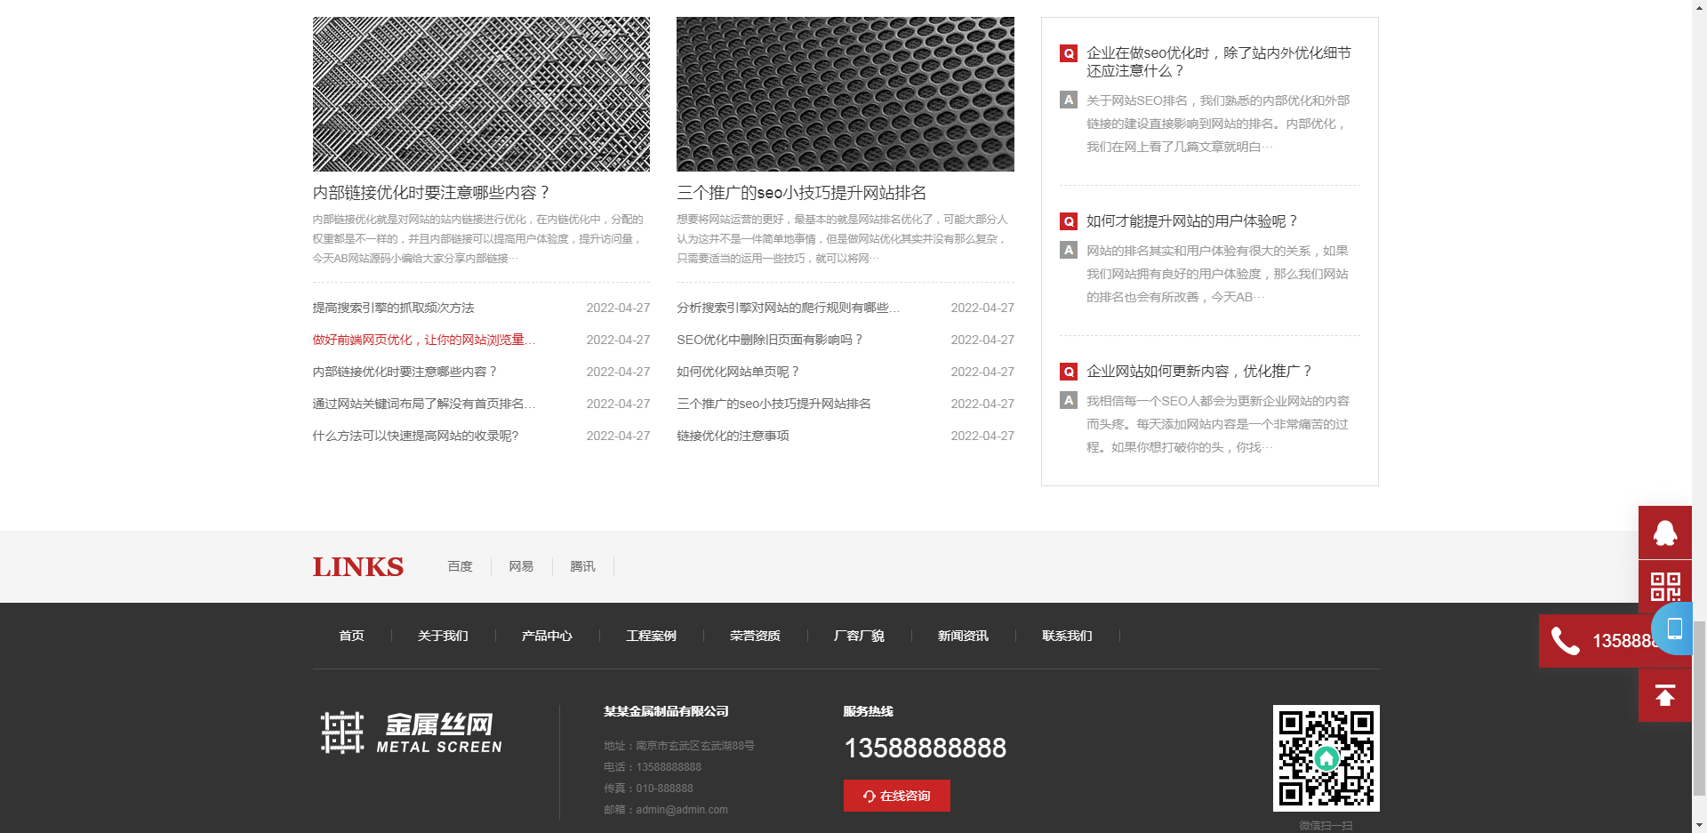Open the red highlighted 做好前端网页优化 article
Viewport: 1707px width, 833px height.
click(x=423, y=340)
